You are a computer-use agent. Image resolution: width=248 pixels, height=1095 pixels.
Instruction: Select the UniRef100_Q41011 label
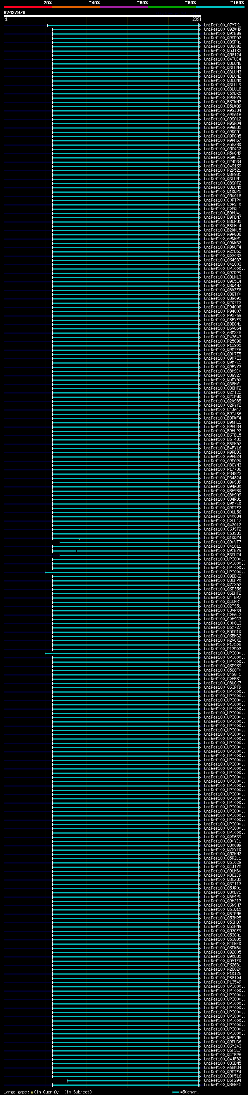click(x=222, y=546)
